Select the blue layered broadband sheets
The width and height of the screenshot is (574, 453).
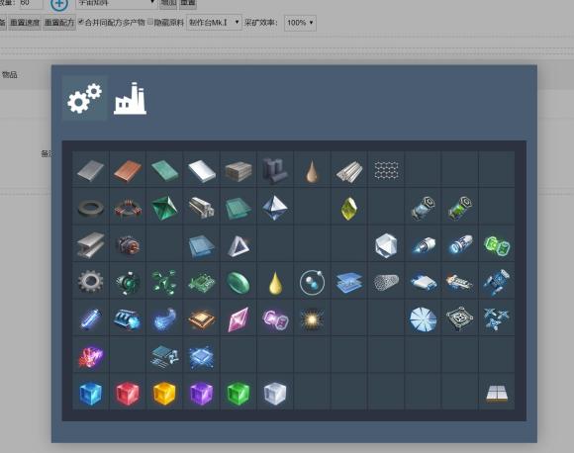349,283
